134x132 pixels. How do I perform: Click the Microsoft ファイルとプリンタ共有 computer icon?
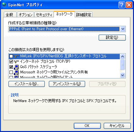16,72
